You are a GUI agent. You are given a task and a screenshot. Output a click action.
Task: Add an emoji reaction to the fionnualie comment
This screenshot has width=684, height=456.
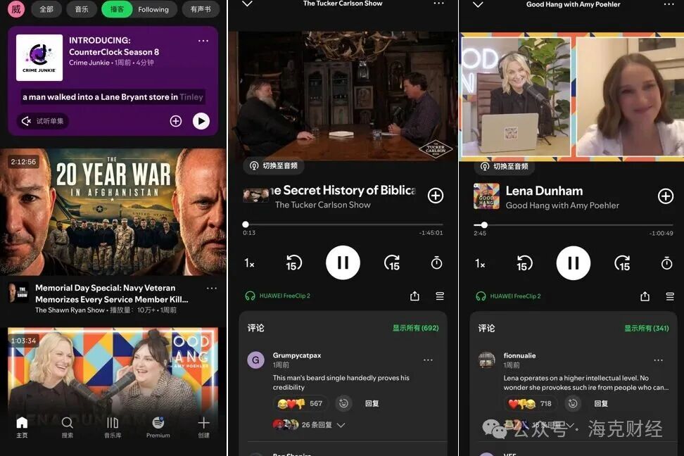coord(574,404)
